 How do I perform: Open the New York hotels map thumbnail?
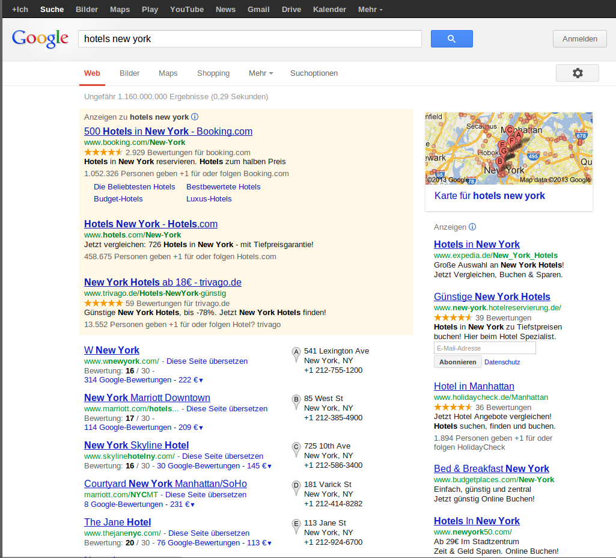[508, 148]
